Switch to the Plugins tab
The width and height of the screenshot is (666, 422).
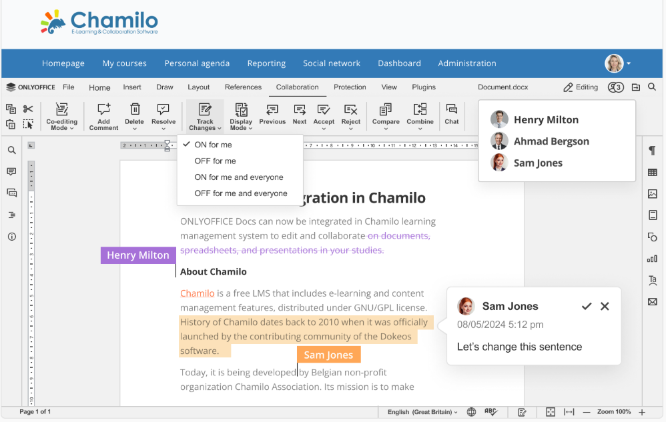[424, 87]
